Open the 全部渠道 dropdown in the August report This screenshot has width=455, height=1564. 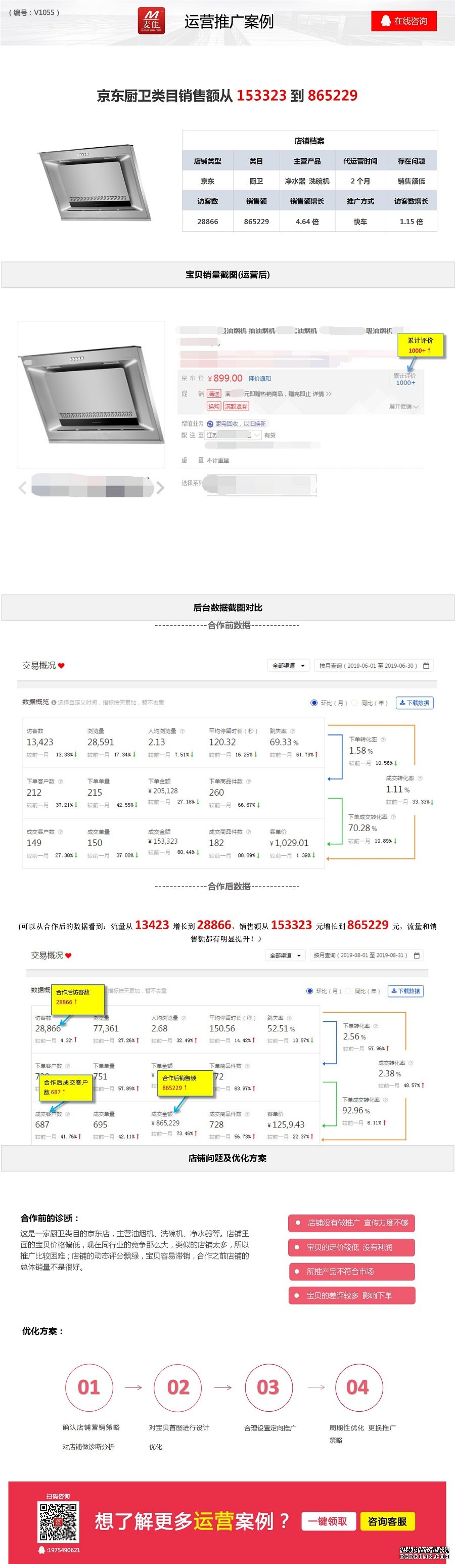tap(285, 955)
